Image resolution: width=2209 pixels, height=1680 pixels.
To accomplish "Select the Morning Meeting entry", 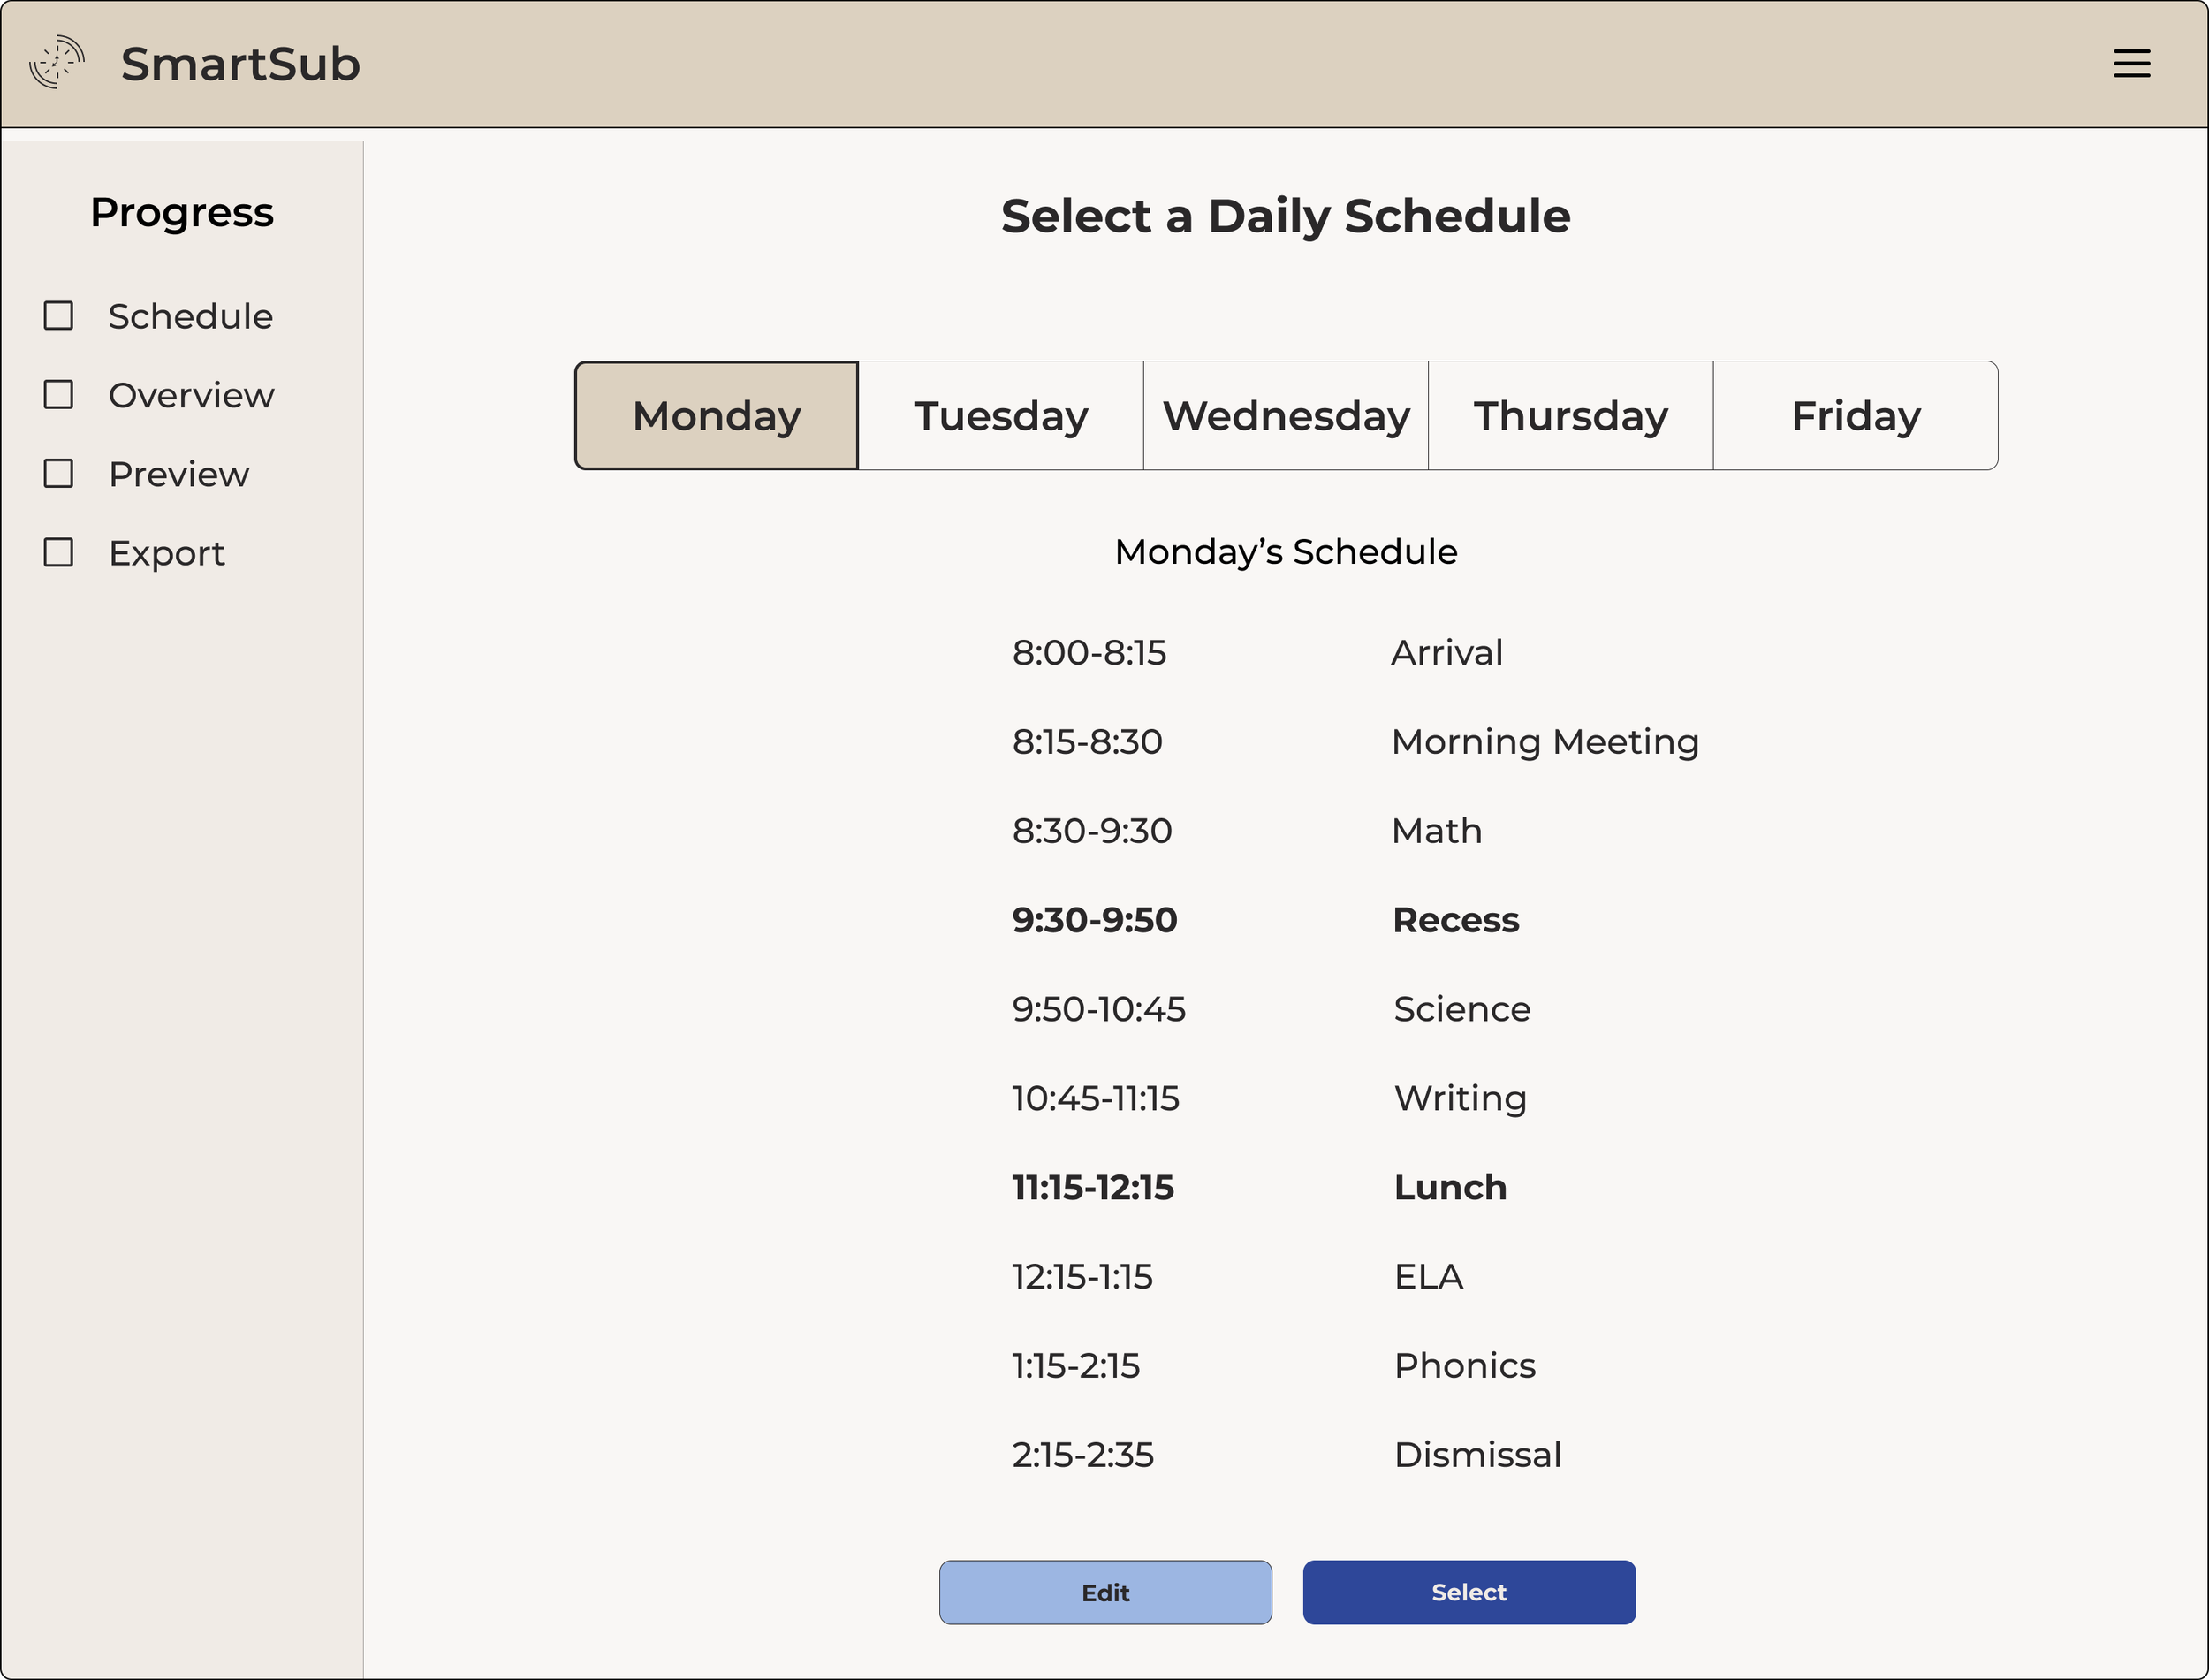I will (1545, 742).
